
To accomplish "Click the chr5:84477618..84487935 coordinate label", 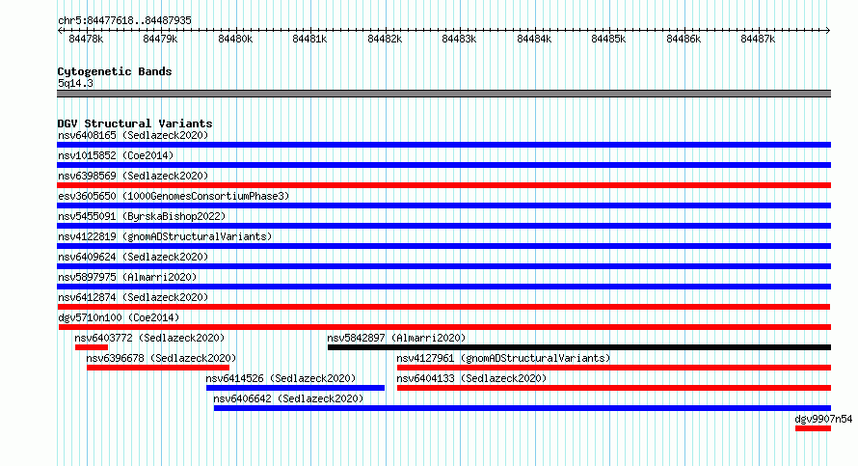I will coord(124,21).
